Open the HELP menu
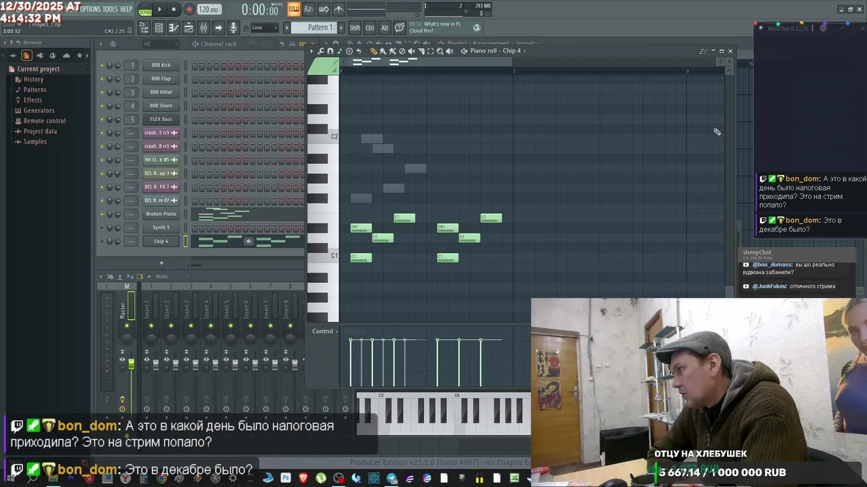 (x=126, y=9)
